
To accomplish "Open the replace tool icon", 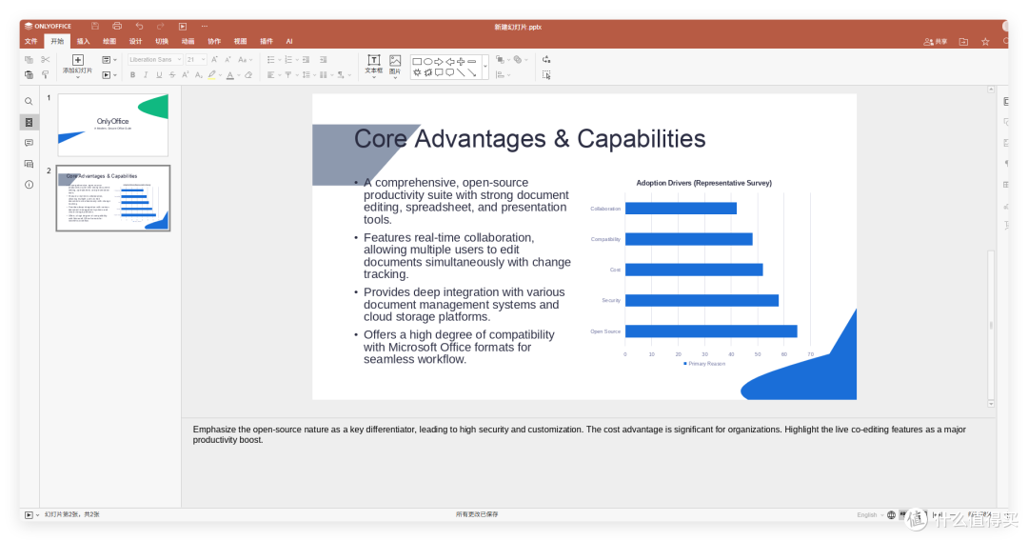I will 546,60.
